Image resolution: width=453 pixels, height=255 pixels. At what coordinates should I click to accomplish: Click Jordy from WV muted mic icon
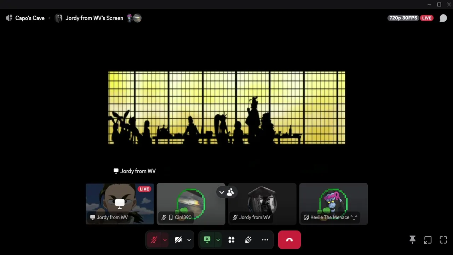click(x=235, y=217)
